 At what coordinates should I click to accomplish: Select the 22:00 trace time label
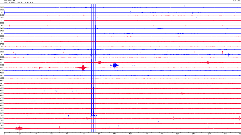coord(2,121)
